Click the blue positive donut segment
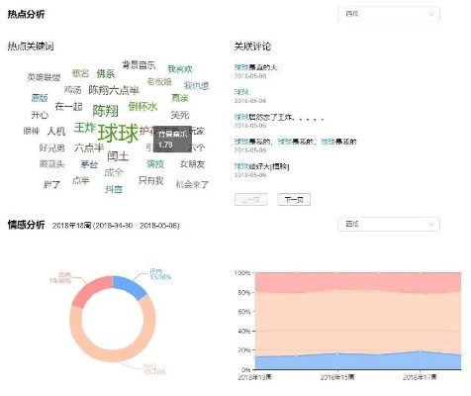 (x=131, y=286)
